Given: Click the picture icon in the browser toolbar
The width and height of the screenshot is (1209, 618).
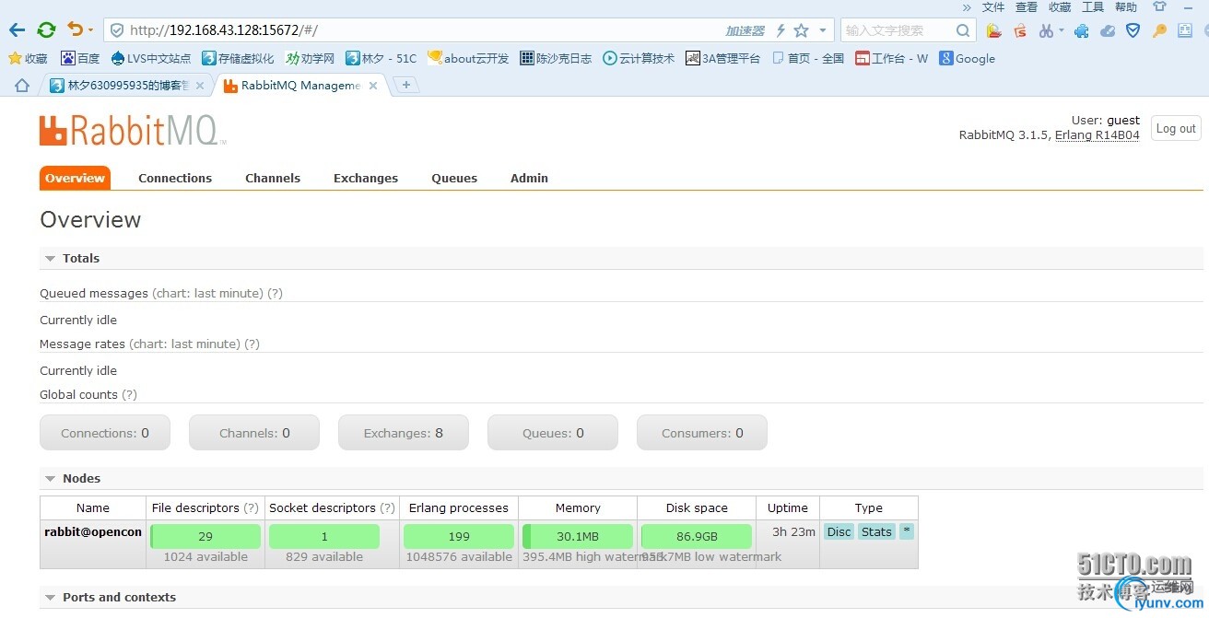Looking at the screenshot, I should pyautogui.click(x=993, y=30).
